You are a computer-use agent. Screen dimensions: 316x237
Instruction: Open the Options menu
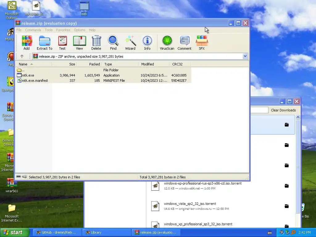click(79, 30)
